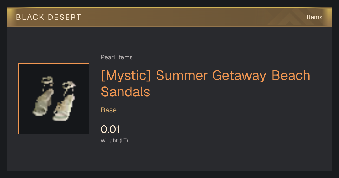The image size is (339, 178).
Task: Click the word Sandals on the second title line
Action: [125, 92]
